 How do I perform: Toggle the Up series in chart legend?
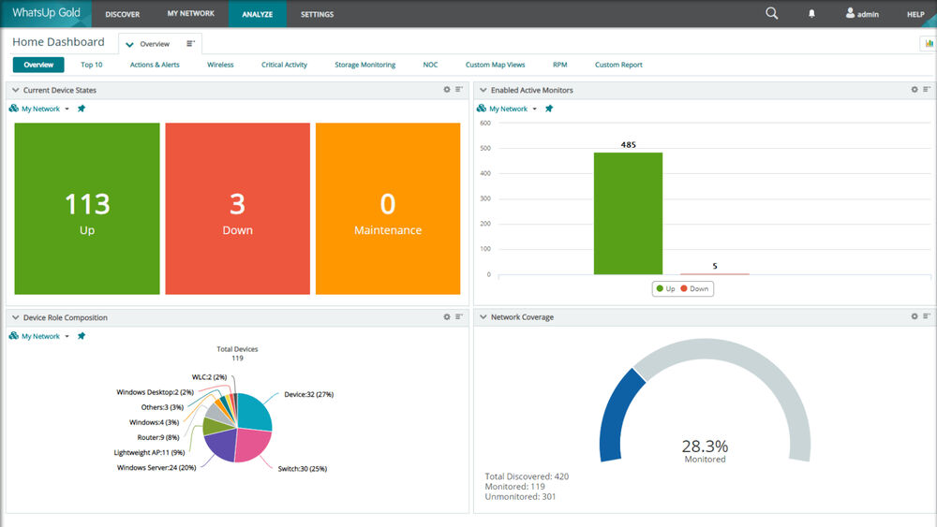click(x=665, y=289)
